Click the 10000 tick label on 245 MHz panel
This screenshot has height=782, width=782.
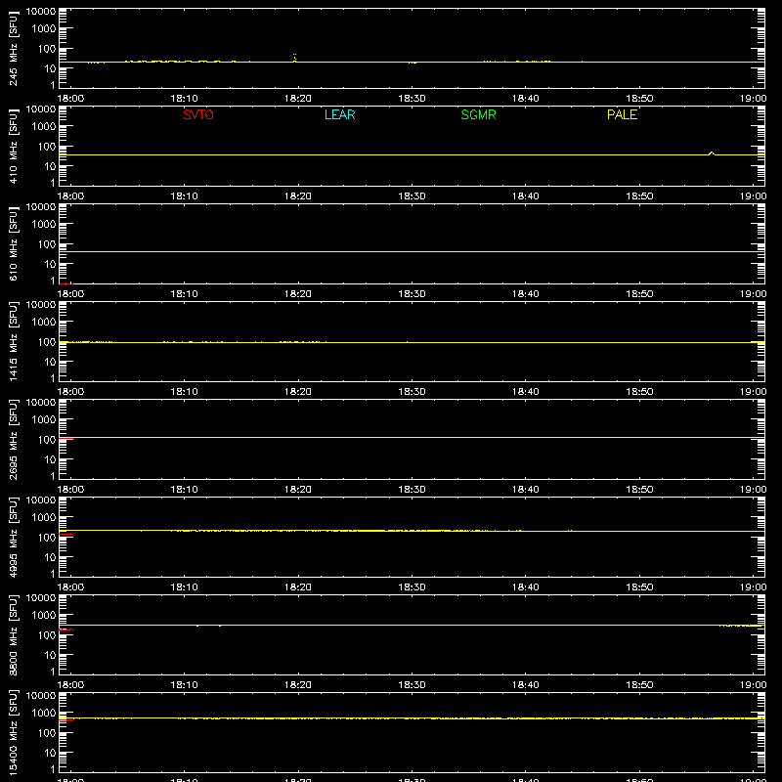tap(41, 12)
